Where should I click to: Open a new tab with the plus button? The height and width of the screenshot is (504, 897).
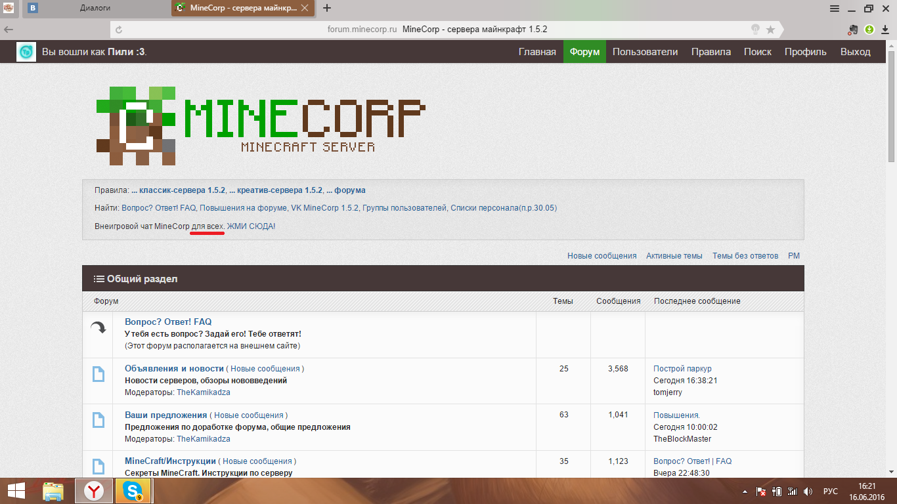pos(327,8)
